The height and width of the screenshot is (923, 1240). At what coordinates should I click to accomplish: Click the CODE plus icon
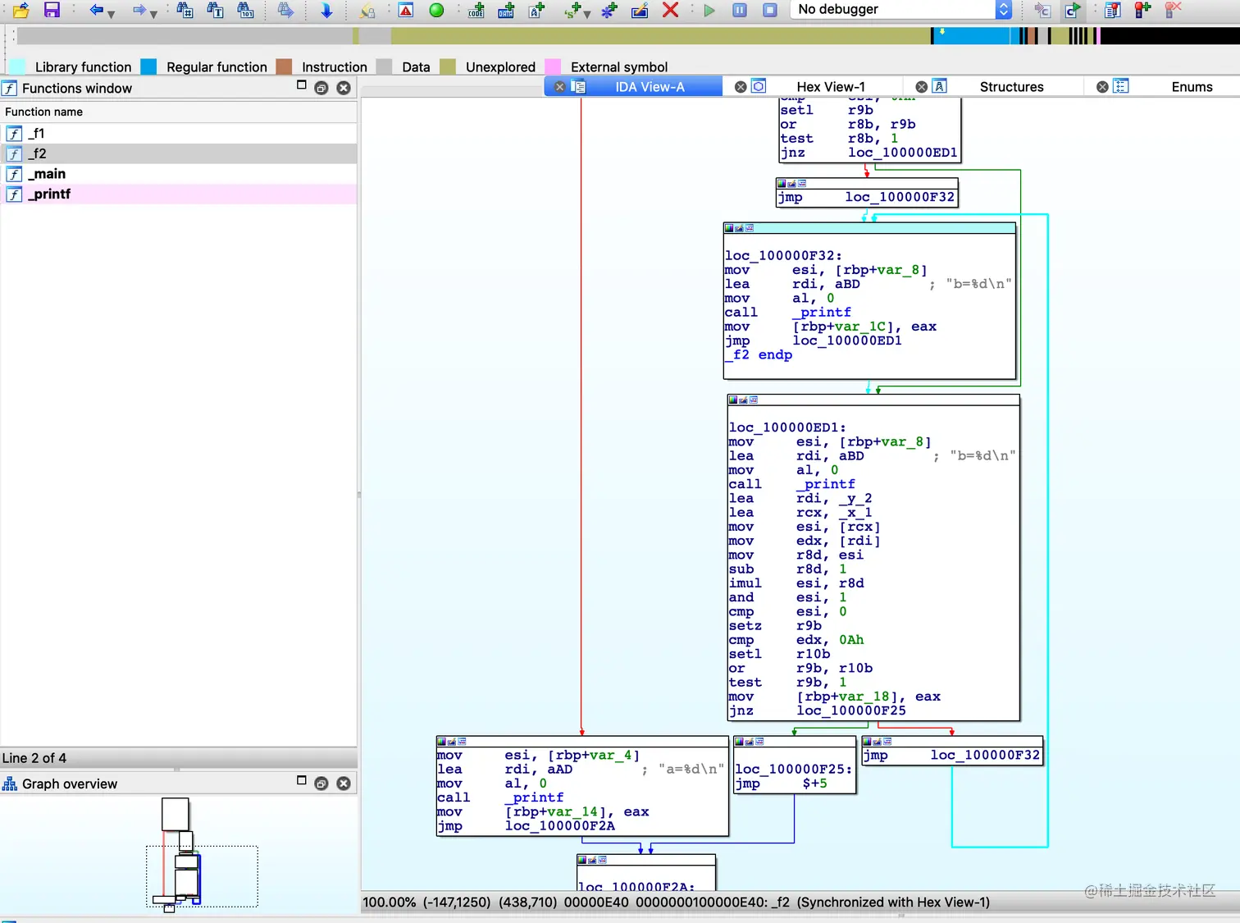pyautogui.click(x=476, y=10)
